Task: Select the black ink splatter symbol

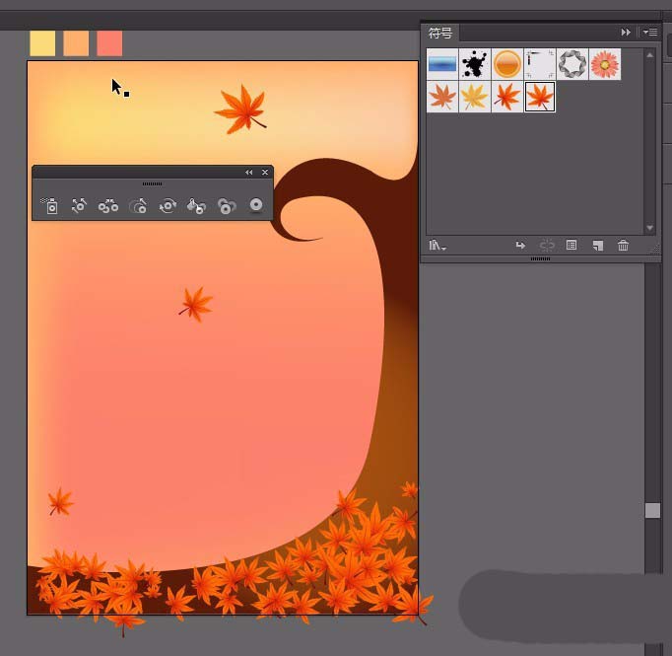Action: pyautogui.click(x=475, y=64)
